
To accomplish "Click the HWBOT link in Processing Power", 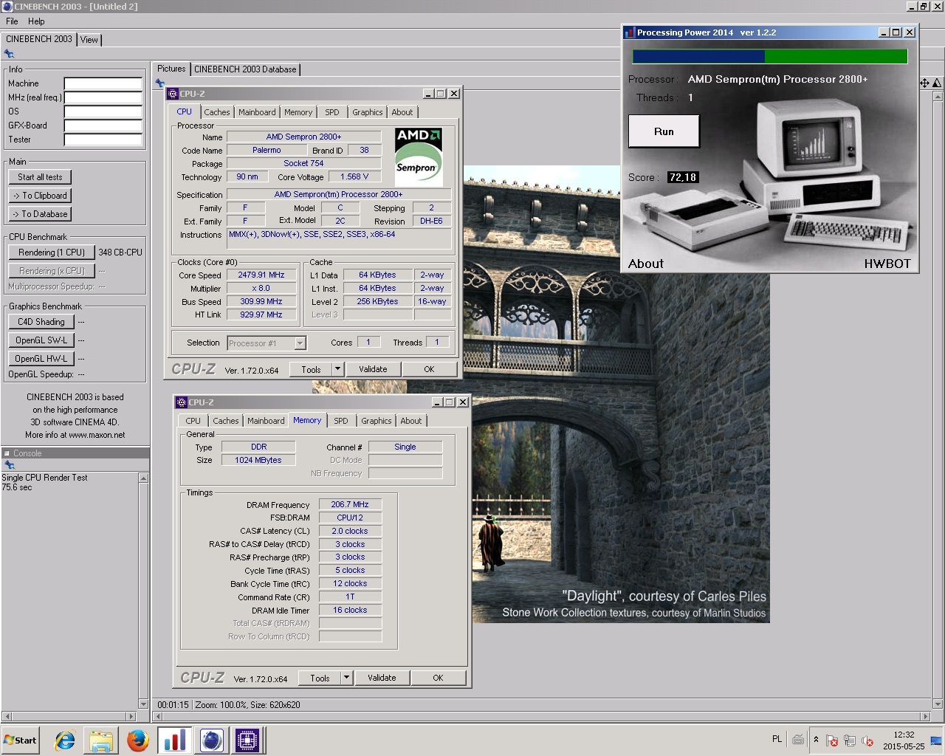I will (x=887, y=264).
